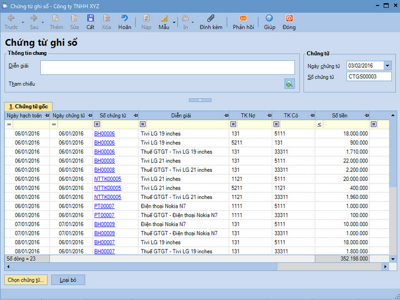This screenshot has height=300, width=400.
Task: Open filter operator for Ngày hạch toán column
Action: coord(9,124)
